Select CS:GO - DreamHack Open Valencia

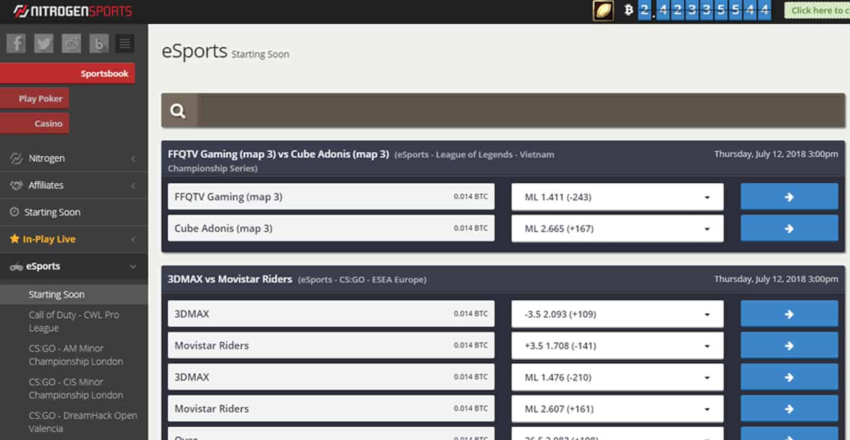(x=83, y=422)
